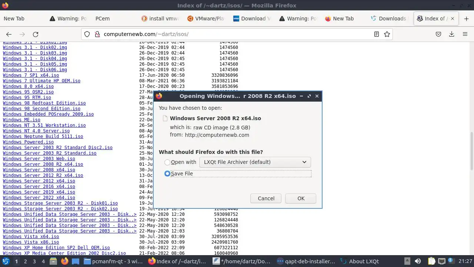Switch to the Download V tab

(252, 19)
